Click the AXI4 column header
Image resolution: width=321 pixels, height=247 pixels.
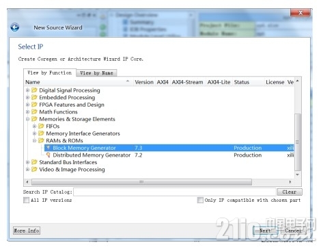(x=163, y=82)
